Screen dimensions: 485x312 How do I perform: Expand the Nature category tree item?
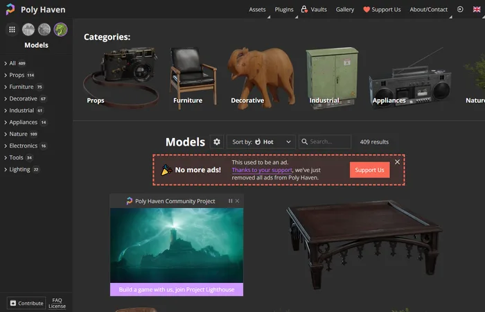6,134
